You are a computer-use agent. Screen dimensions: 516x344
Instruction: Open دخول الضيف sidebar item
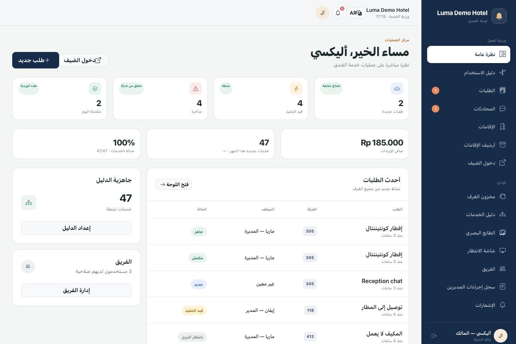tap(469, 163)
